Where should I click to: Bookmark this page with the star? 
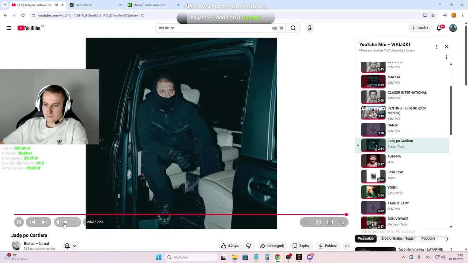coord(433,15)
